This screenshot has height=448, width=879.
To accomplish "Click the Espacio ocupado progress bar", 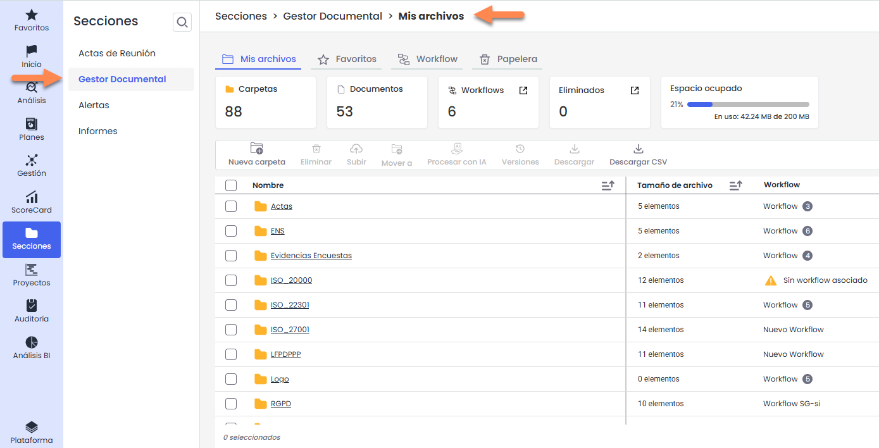I will pos(747,104).
